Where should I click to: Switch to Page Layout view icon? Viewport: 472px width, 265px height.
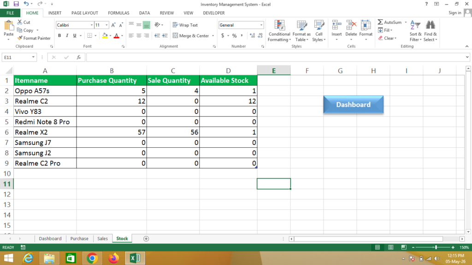tap(391, 247)
